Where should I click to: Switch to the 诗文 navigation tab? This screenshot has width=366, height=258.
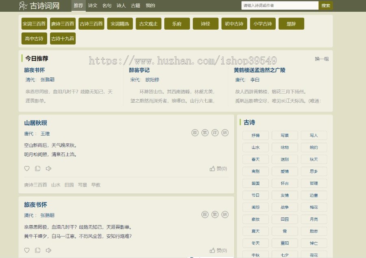[x=93, y=6]
